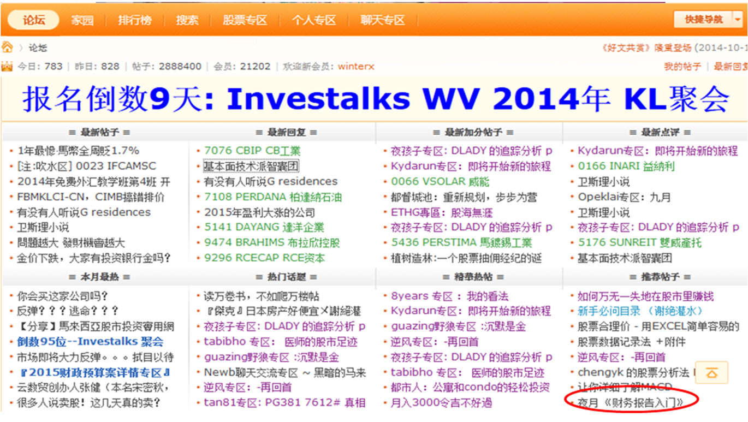Open 9474 BRAHIMS 布拉欣控股 thread

pyautogui.click(x=272, y=243)
